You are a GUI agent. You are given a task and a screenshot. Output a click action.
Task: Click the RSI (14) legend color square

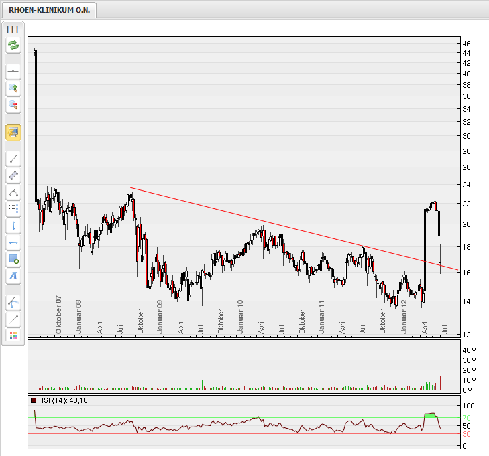[34, 400]
